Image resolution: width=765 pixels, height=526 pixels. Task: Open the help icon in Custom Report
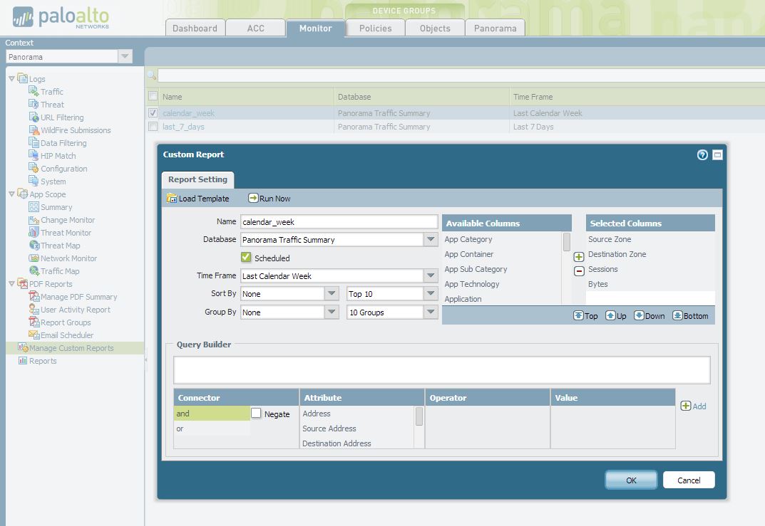(x=702, y=154)
